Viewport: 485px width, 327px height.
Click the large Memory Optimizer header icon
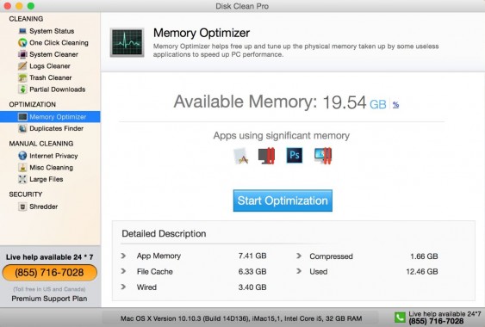[x=127, y=43]
